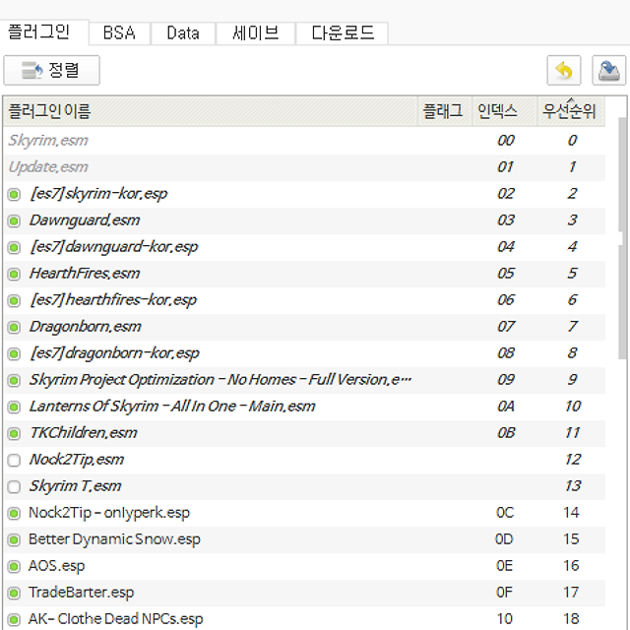Toggle TradeBarter.esp checkbox
The image size is (630, 630).
[x=14, y=593]
